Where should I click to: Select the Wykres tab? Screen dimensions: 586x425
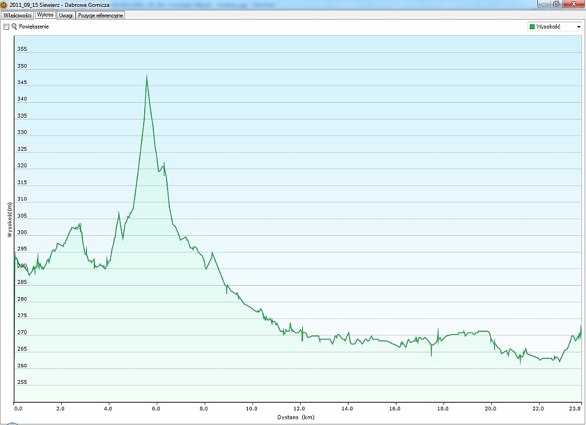[x=45, y=15]
